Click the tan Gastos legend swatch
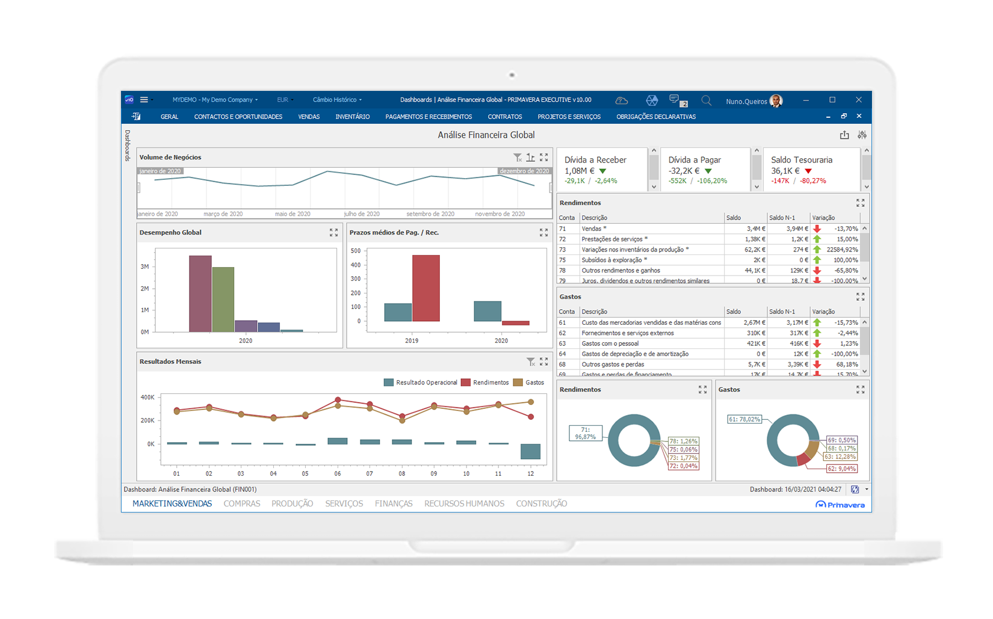The height and width of the screenshot is (619, 993). coord(518,383)
